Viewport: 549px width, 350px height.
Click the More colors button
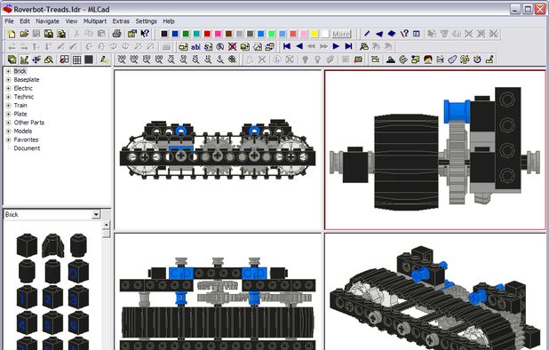(341, 34)
